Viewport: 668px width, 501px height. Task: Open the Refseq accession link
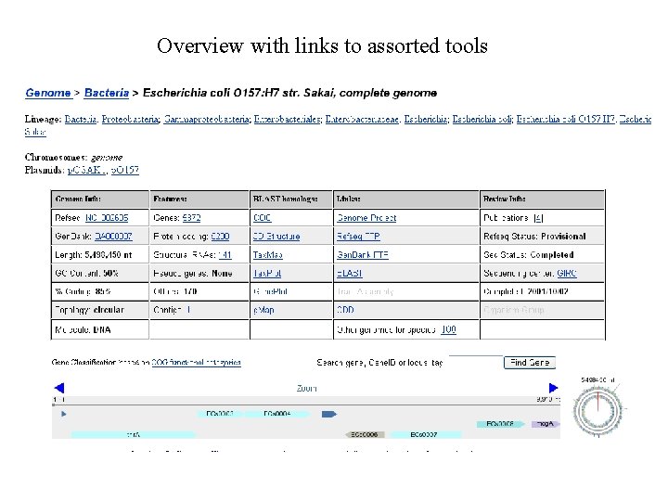click(107, 218)
